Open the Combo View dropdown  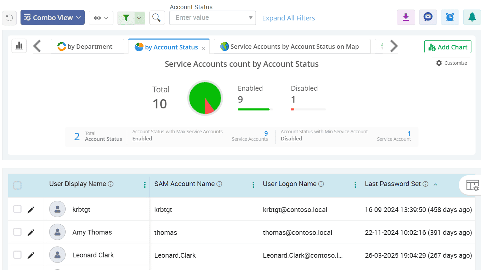(x=52, y=17)
